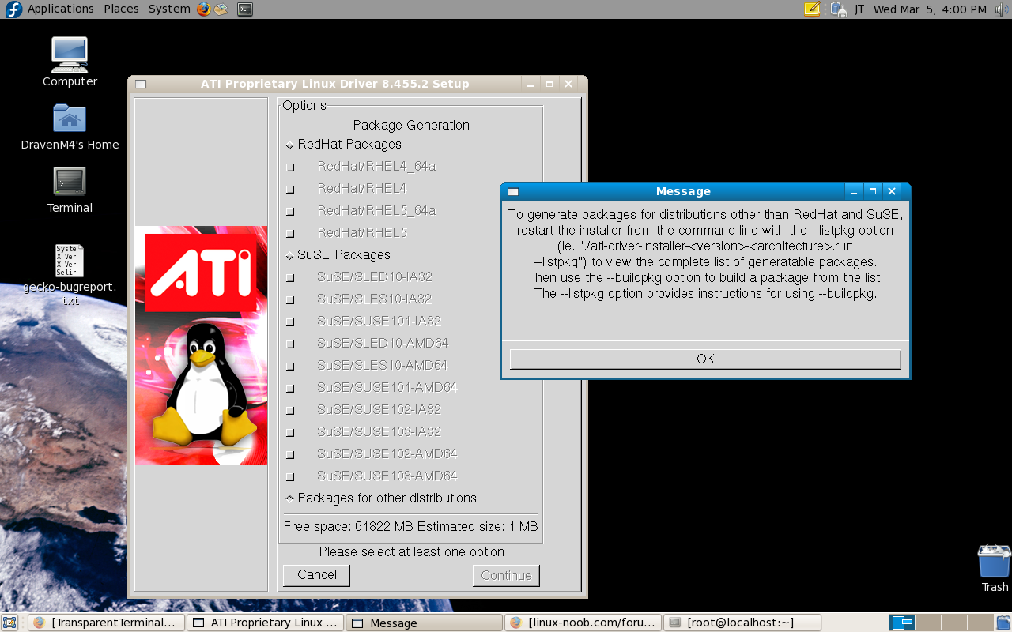Screen dimensions: 1012x632
Task: Check the RedHat/RHEL5_64a package box
Action: click(x=290, y=211)
